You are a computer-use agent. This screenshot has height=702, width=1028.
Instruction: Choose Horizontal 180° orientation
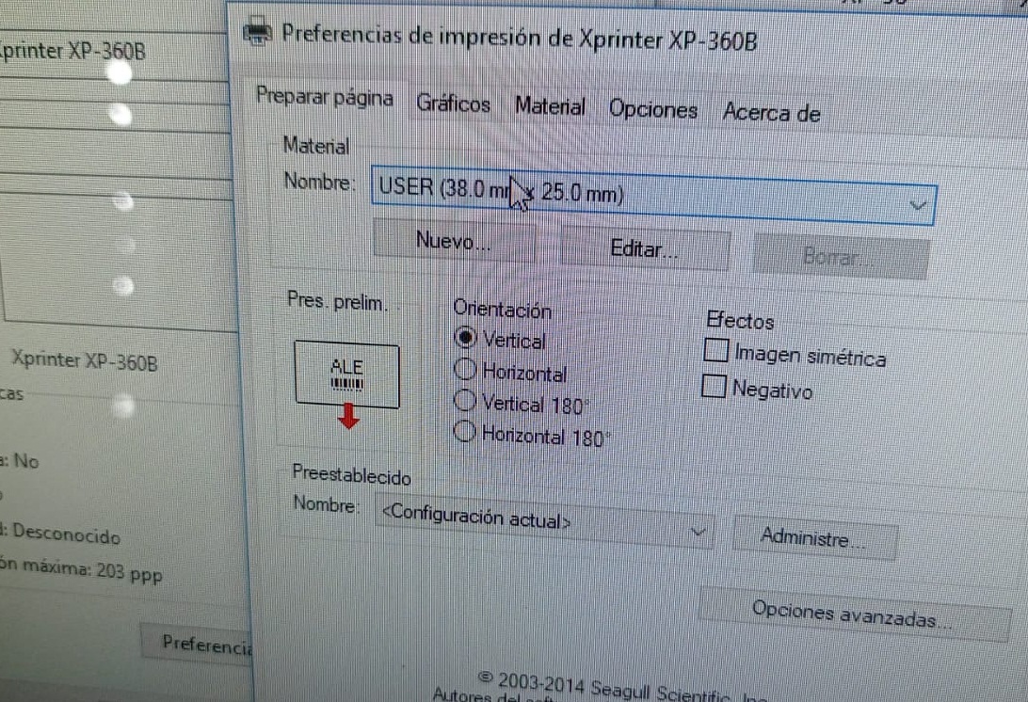click(465, 431)
